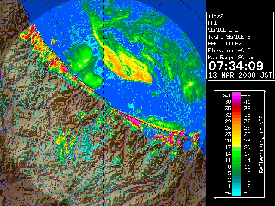Click the radar center at range ring crosshair
The height and width of the screenshot is (206, 275).
(x=104, y=103)
